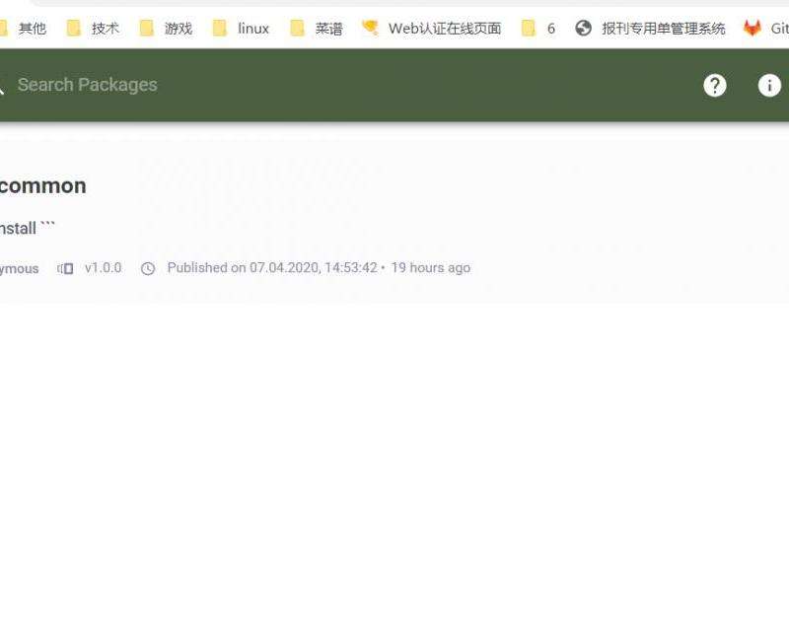Open the bookmark folder named 6
Image resolution: width=789 pixels, height=635 pixels.
[538, 29]
